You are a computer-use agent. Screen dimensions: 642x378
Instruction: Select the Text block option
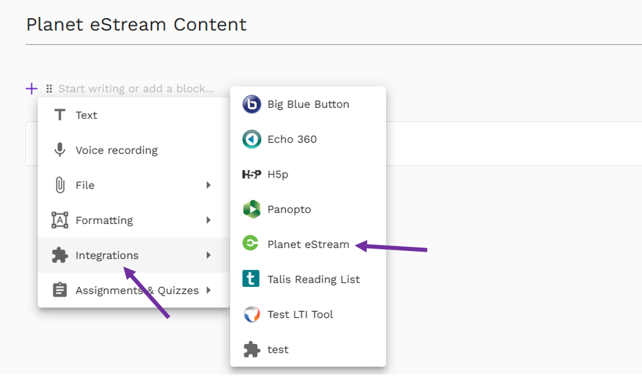tap(134, 115)
